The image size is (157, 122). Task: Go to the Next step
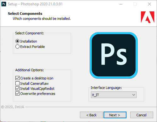pyautogui.click(x=115, y=115)
